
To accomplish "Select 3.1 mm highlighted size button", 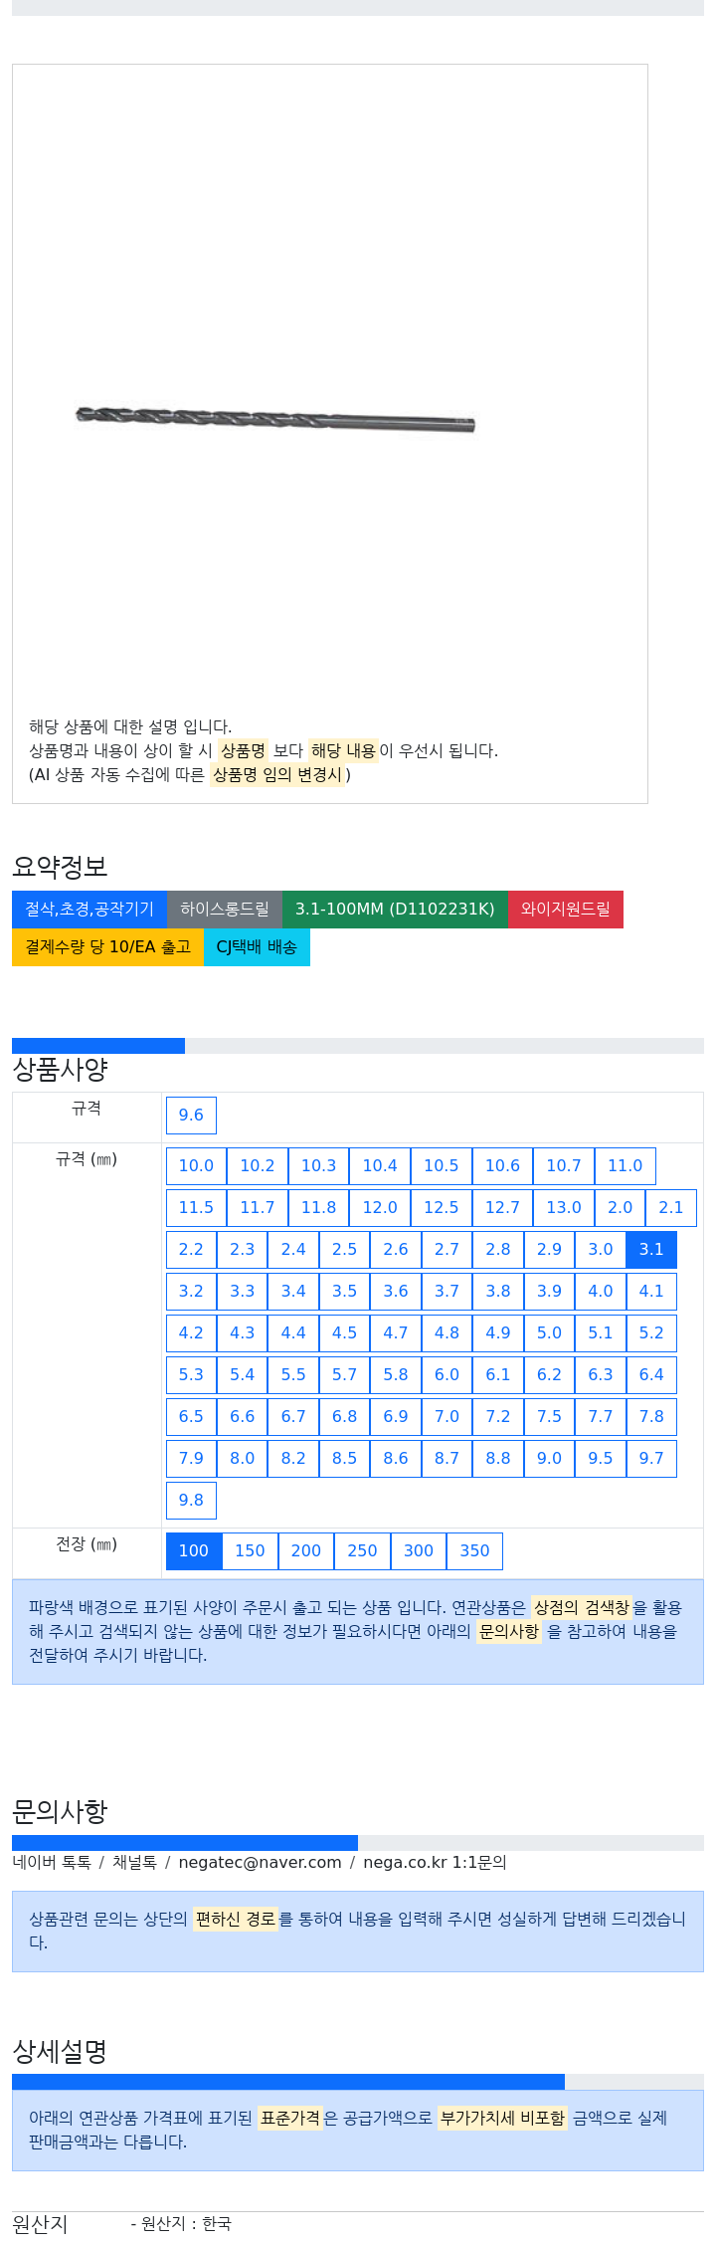I will click(651, 1250).
